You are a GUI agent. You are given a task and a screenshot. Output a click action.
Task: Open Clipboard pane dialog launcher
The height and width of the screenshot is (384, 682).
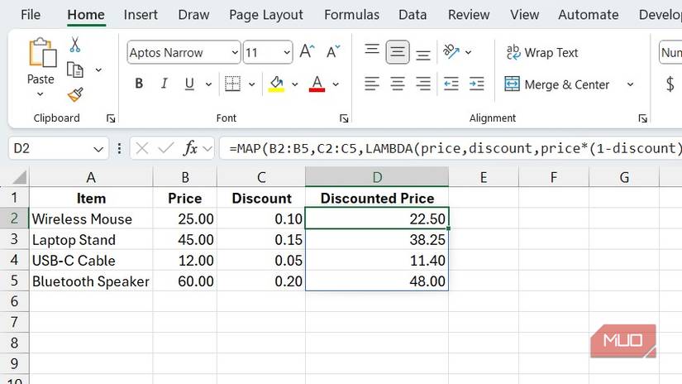pos(111,118)
